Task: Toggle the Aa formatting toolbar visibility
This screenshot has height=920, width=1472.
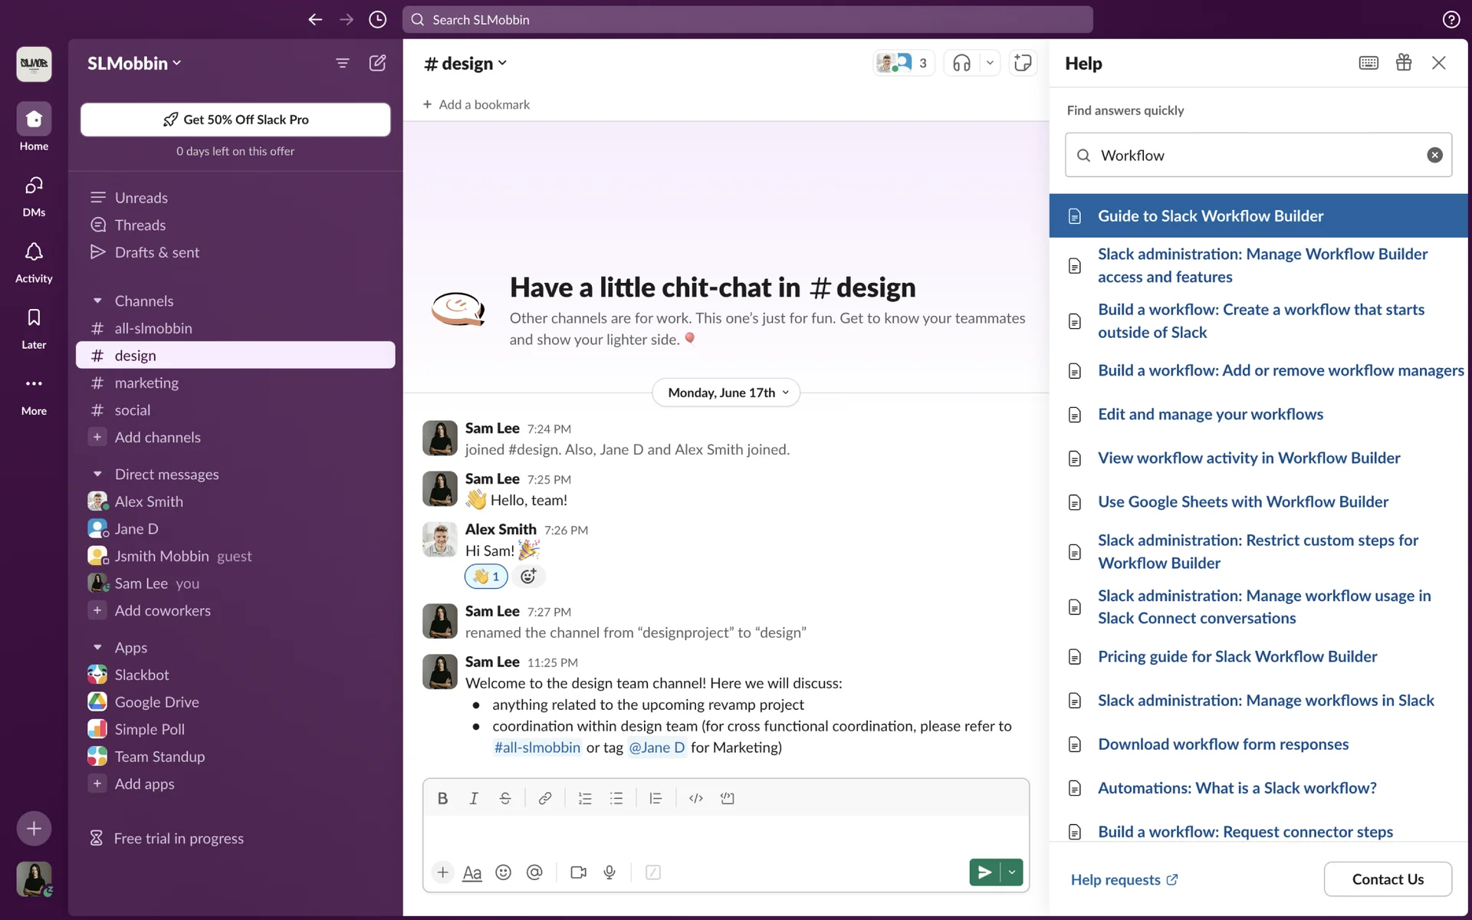Action: pyautogui.click(x=472, y=872)
